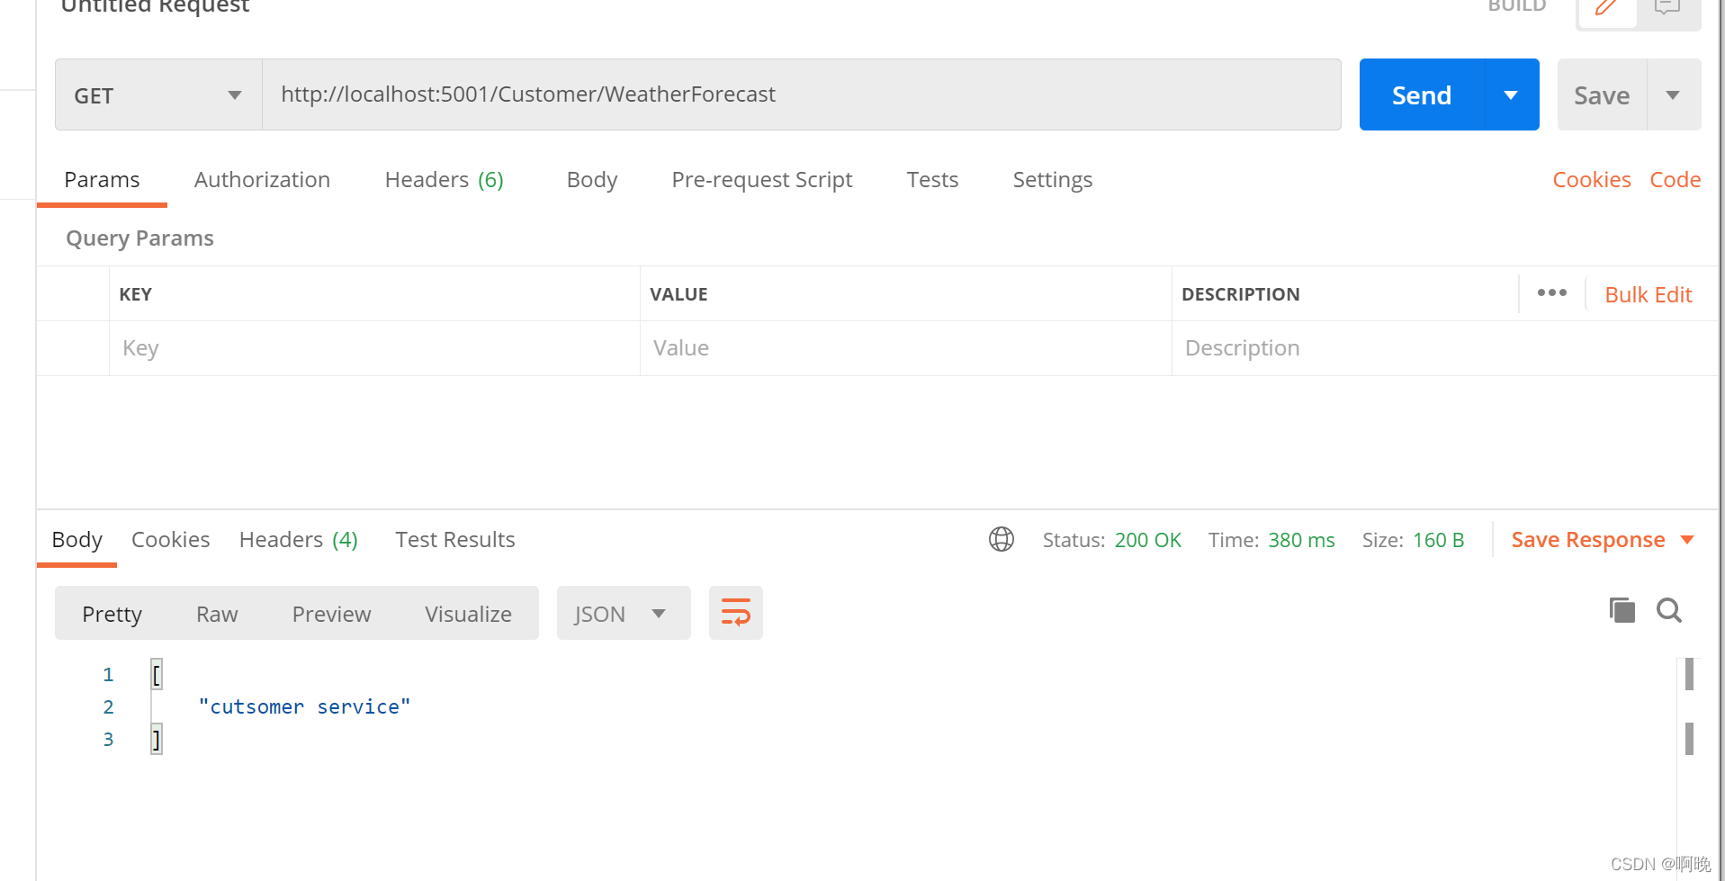This screenshot has width=1725, height=881.
Task: Open the comments icon near BUILD
Action: (1667, 8)
